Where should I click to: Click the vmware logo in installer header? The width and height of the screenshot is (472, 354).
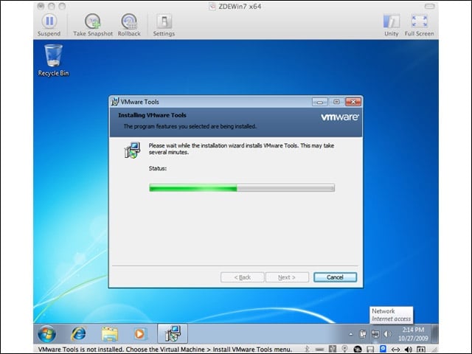pyautogui.click(x=339, y=117)
